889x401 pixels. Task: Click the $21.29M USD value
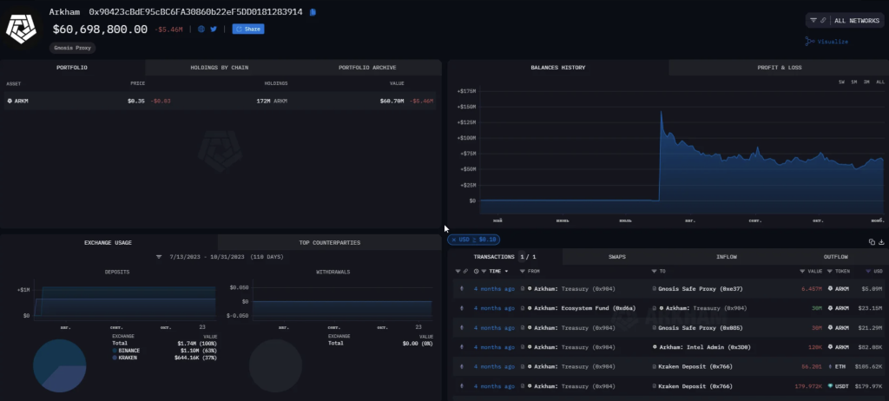pos(872,328)
